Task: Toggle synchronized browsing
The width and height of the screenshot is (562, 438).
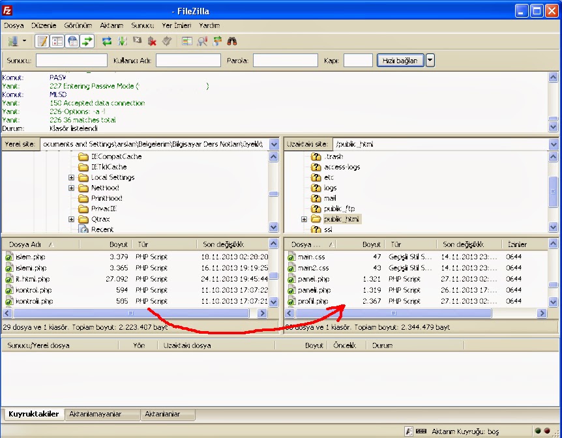Action: coord(217,41)
